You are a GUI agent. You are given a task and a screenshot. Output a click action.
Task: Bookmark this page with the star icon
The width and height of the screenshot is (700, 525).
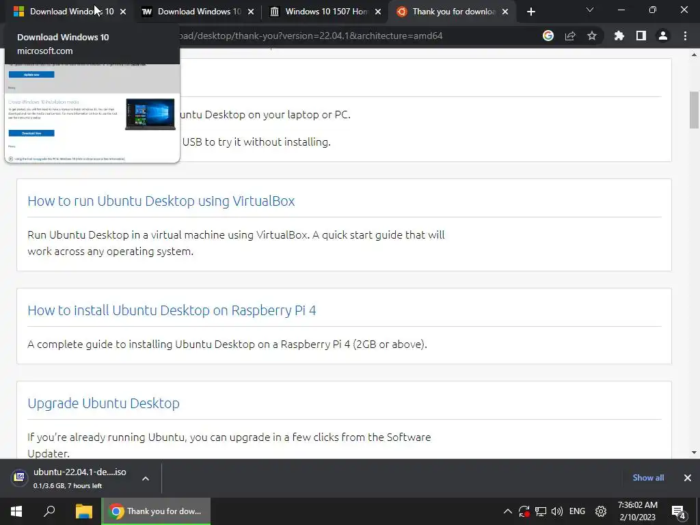point(592,36)
